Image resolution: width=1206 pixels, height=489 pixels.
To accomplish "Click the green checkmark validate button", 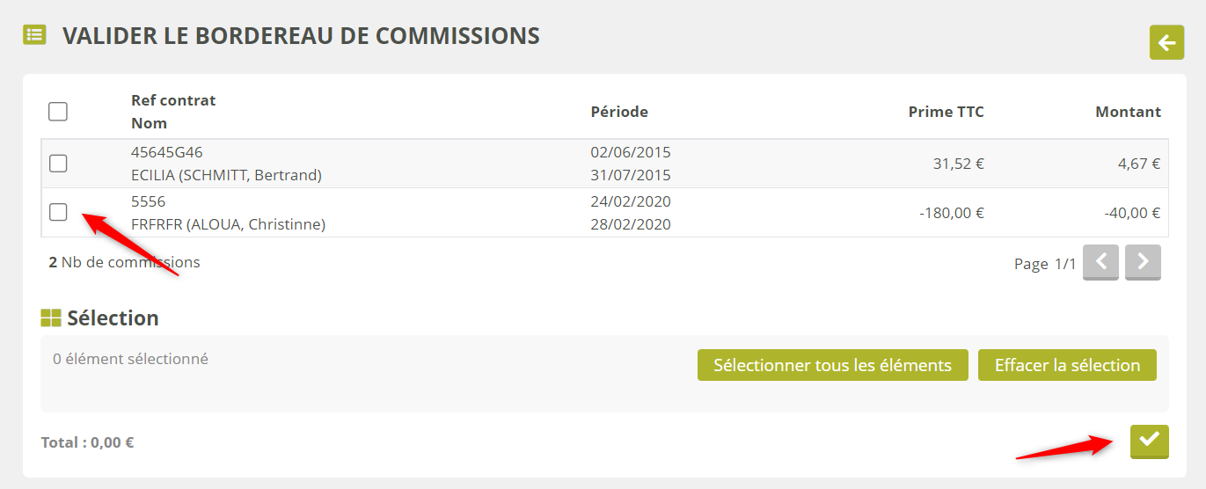I will tap(1149, 441).
